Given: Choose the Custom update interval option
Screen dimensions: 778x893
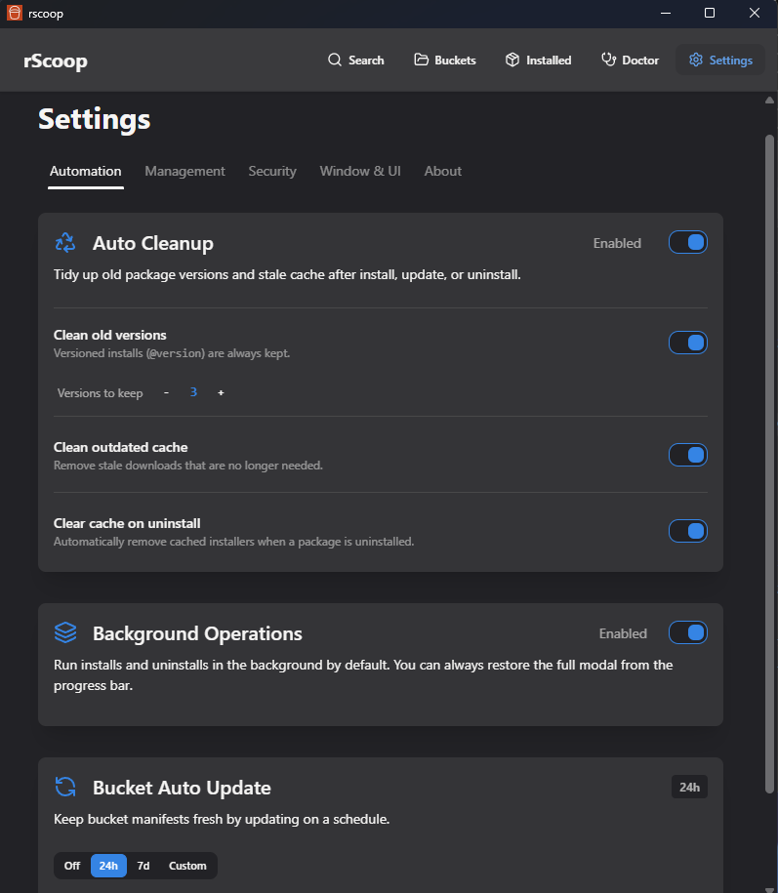Looking at the screenshot, I should (187, 866).
